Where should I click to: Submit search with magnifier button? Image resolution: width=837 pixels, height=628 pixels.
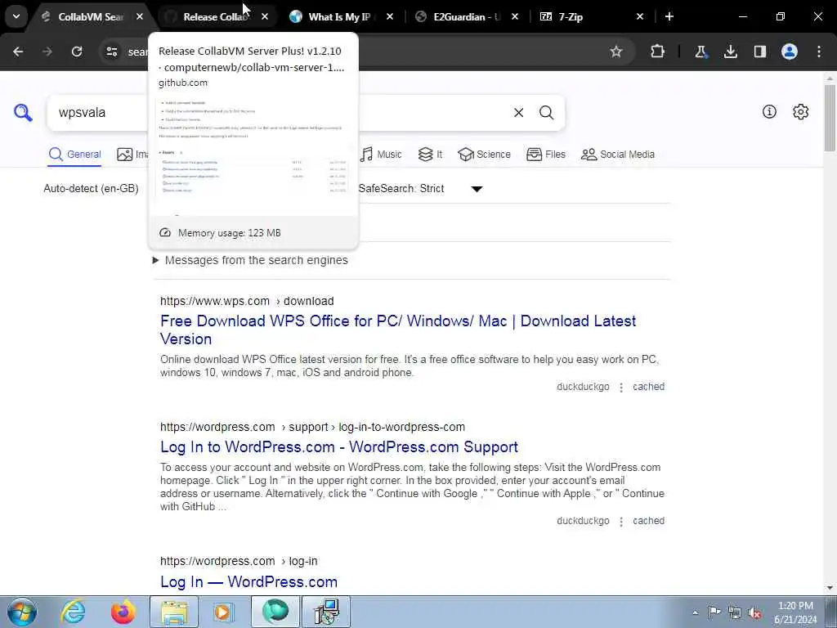pyautogui.click(x=546, y=113)
